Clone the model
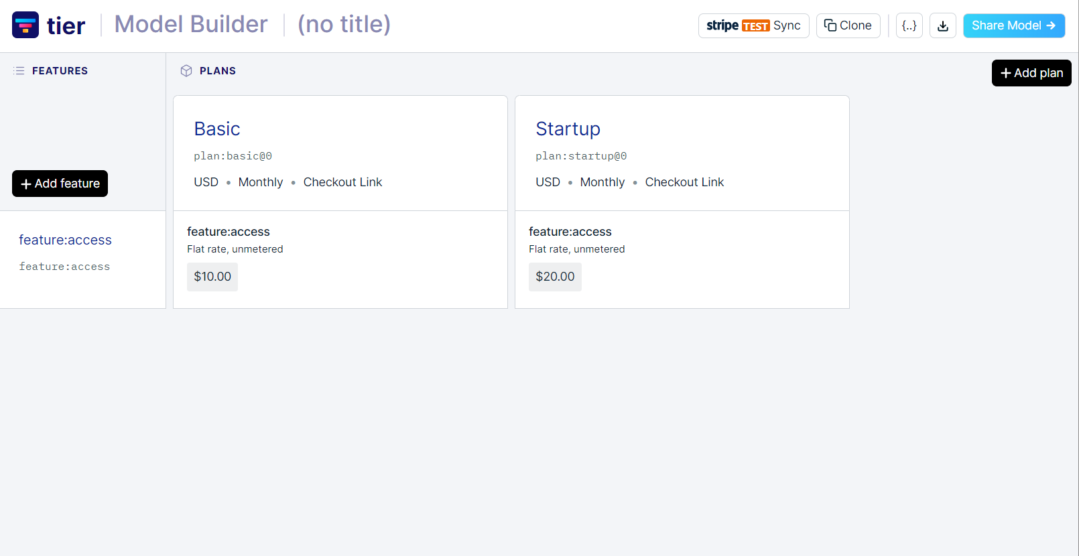The height and width of the screenshot is (556, 1079). point(848,25)
